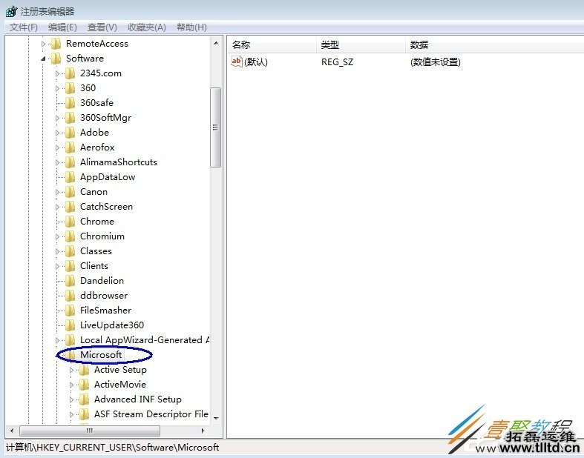Click the Registry Editor title bar icon
Screen dimensions: 584x458
point(11,11)
